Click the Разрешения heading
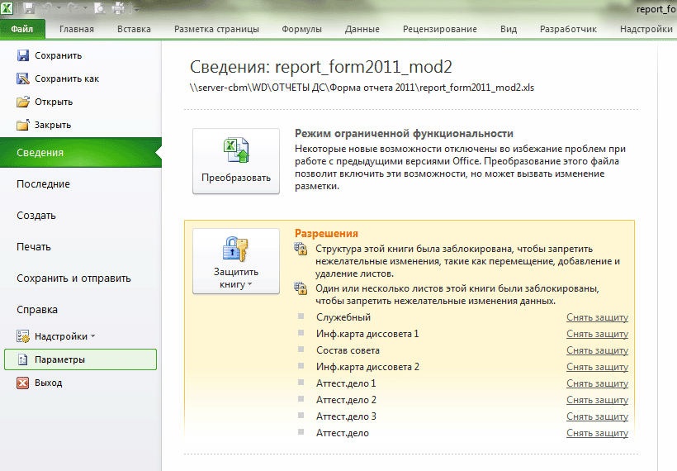Viewport: 677px width, 471px height. click(x=326, y=233)
